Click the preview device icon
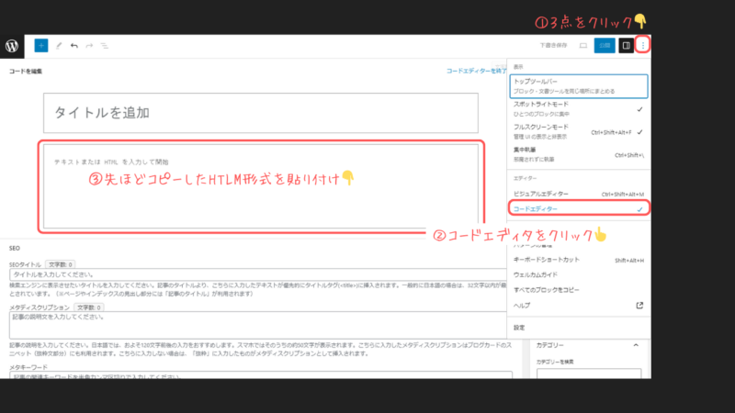735x413 pixels. pyautogui.click(x=583, y=45)
